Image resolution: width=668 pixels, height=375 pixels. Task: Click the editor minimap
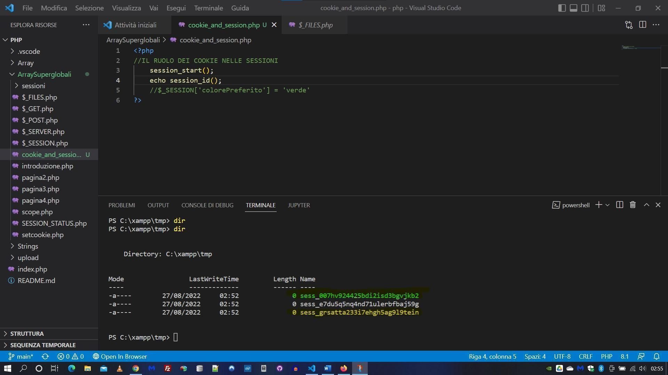641,48
